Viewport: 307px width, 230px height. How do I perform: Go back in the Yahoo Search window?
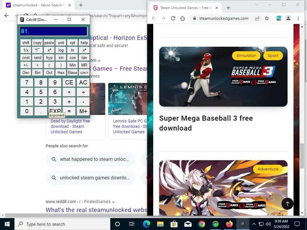tap(7, 16)
